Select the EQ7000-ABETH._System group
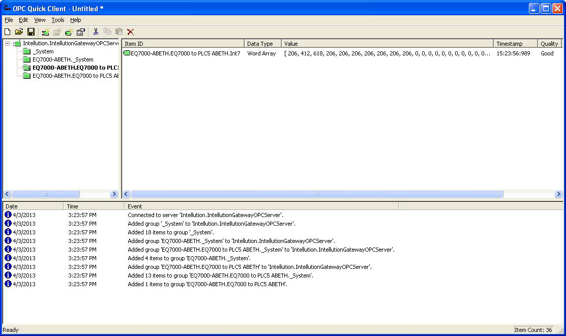The height and width of the screenshot is (336, 566). pos(63,59)
